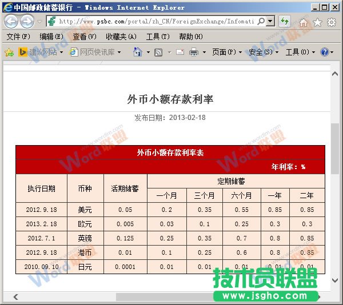Screen dimensions: 343x305
Task: Open the 收藏夹(A) menu
Action: [x=121, y=37]
